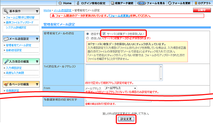Click inside the To 送信先メールアドレス textarea

(x=122, y=73)
